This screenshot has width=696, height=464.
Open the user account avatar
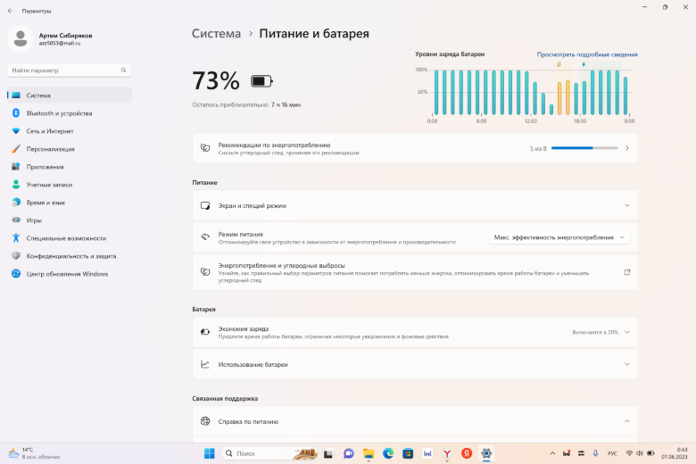[21, 38]
